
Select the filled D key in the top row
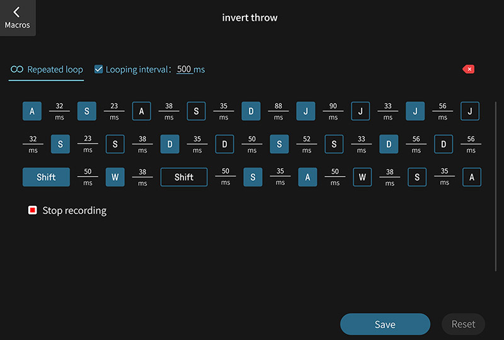(x=251, y=111)
